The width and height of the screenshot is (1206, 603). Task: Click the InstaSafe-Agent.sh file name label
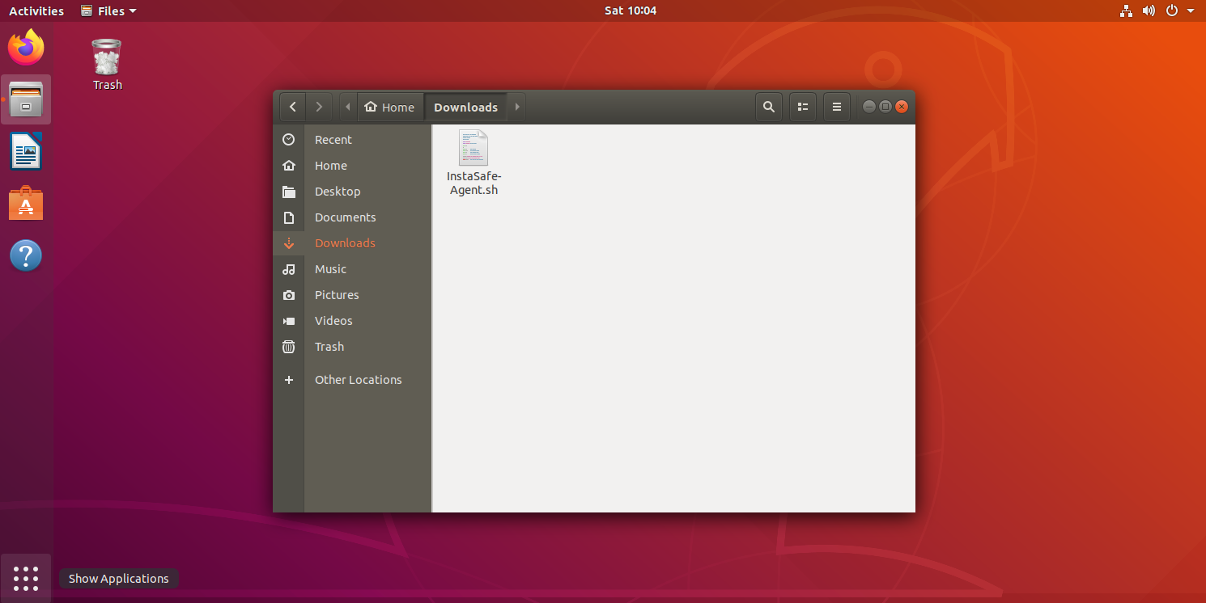click(x=474, y=183)
